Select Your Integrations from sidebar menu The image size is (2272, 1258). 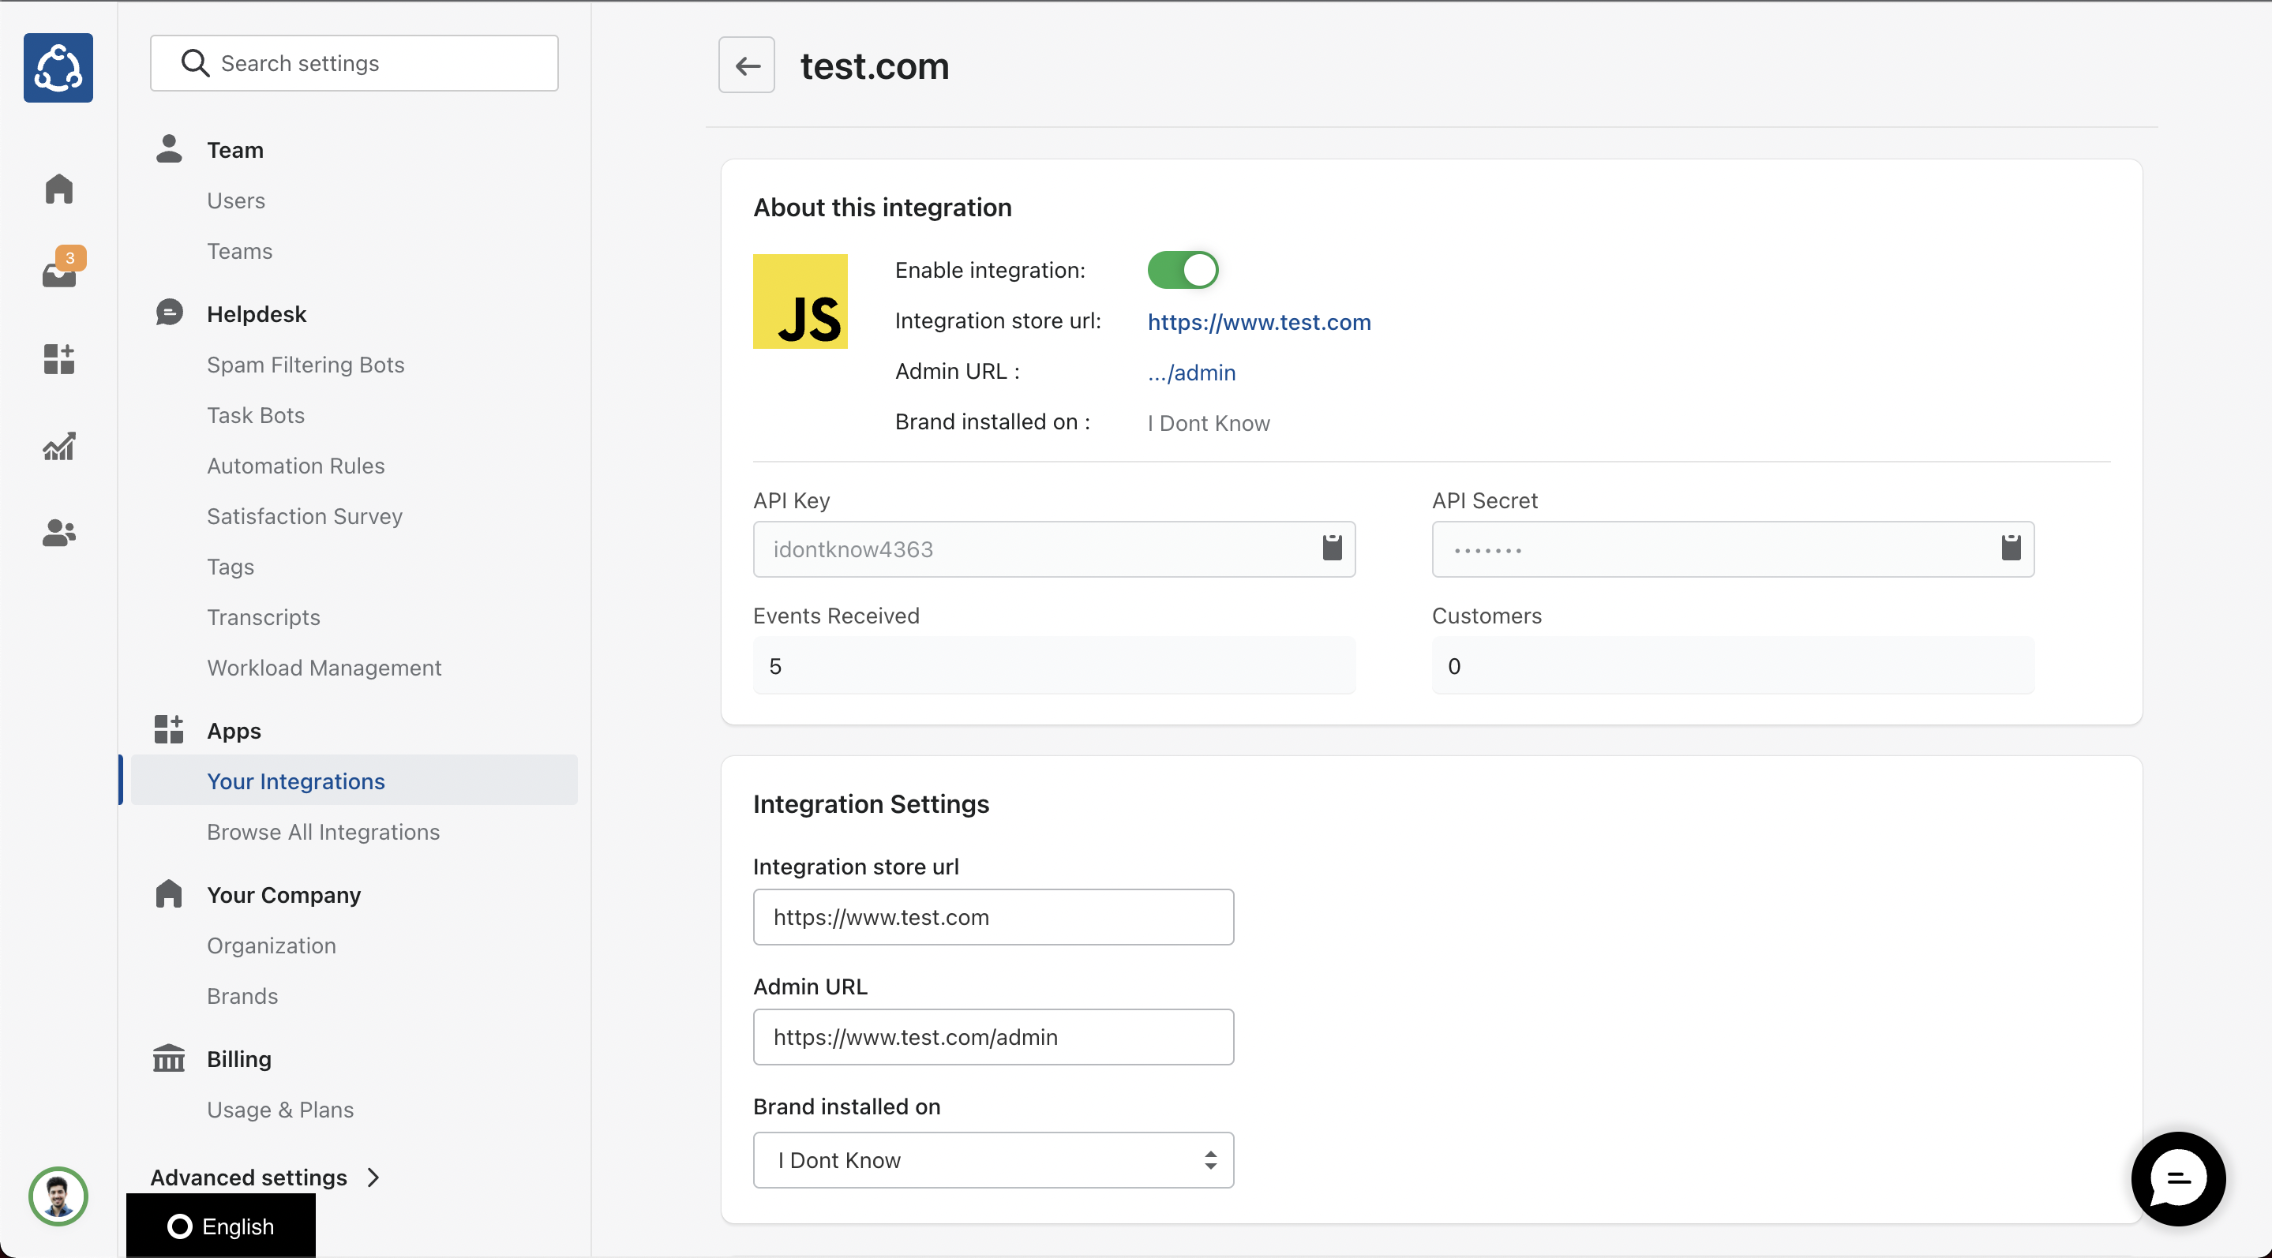(294, 781)
